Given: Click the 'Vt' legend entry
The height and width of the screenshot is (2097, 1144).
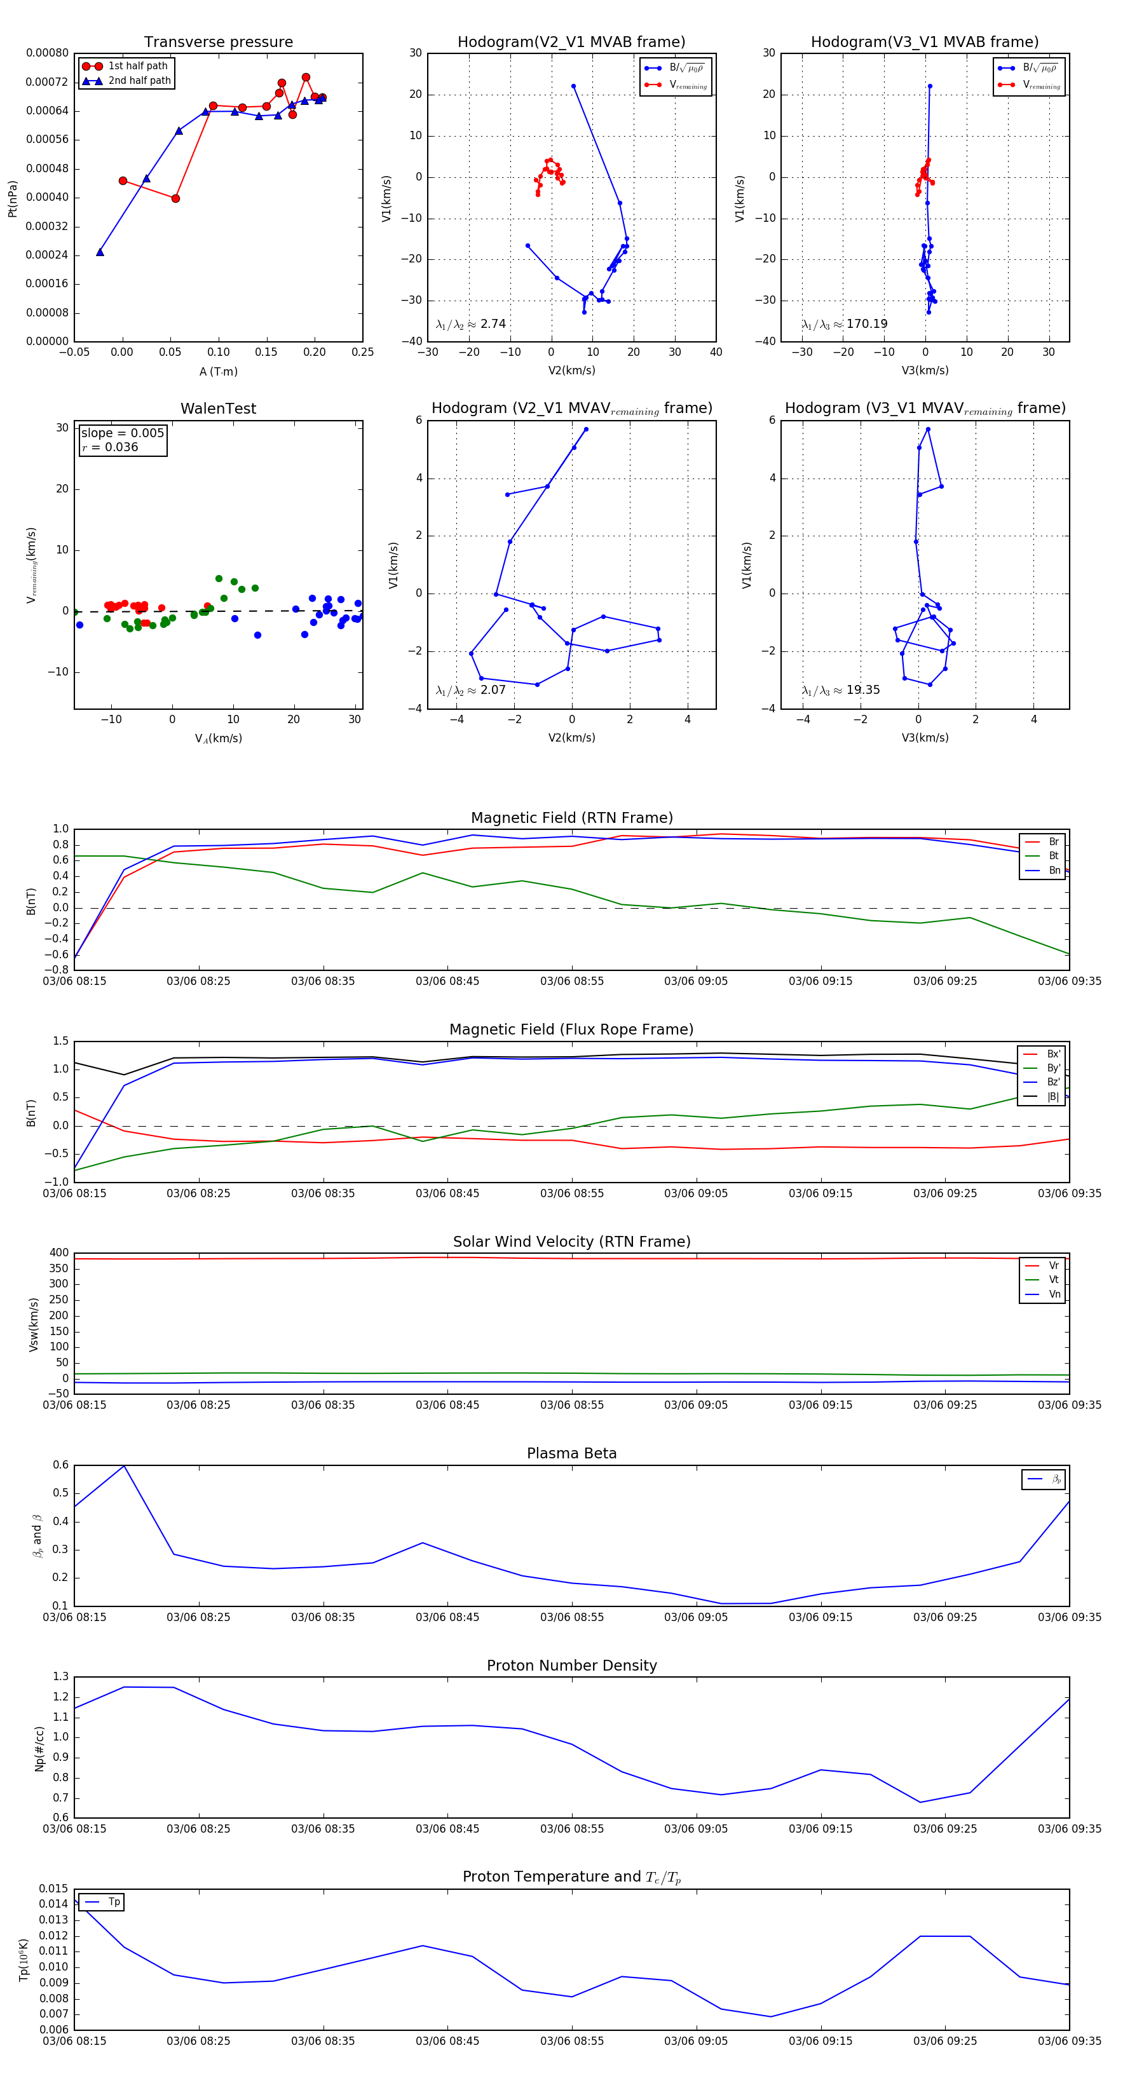Looking at the screenshot, I should click(1042, 1280).
